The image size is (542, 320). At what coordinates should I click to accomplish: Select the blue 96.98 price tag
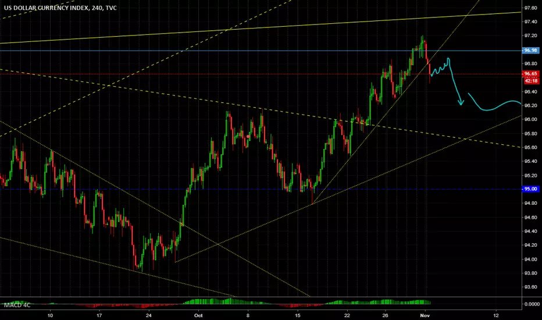[530, 51]
